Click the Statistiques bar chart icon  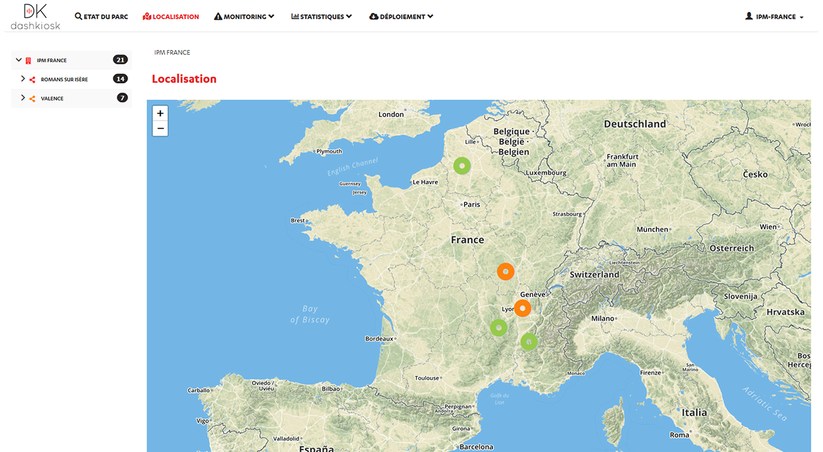point(295,16)
